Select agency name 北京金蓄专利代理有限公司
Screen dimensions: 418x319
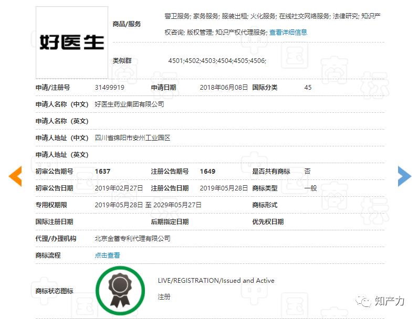(133, 239)
